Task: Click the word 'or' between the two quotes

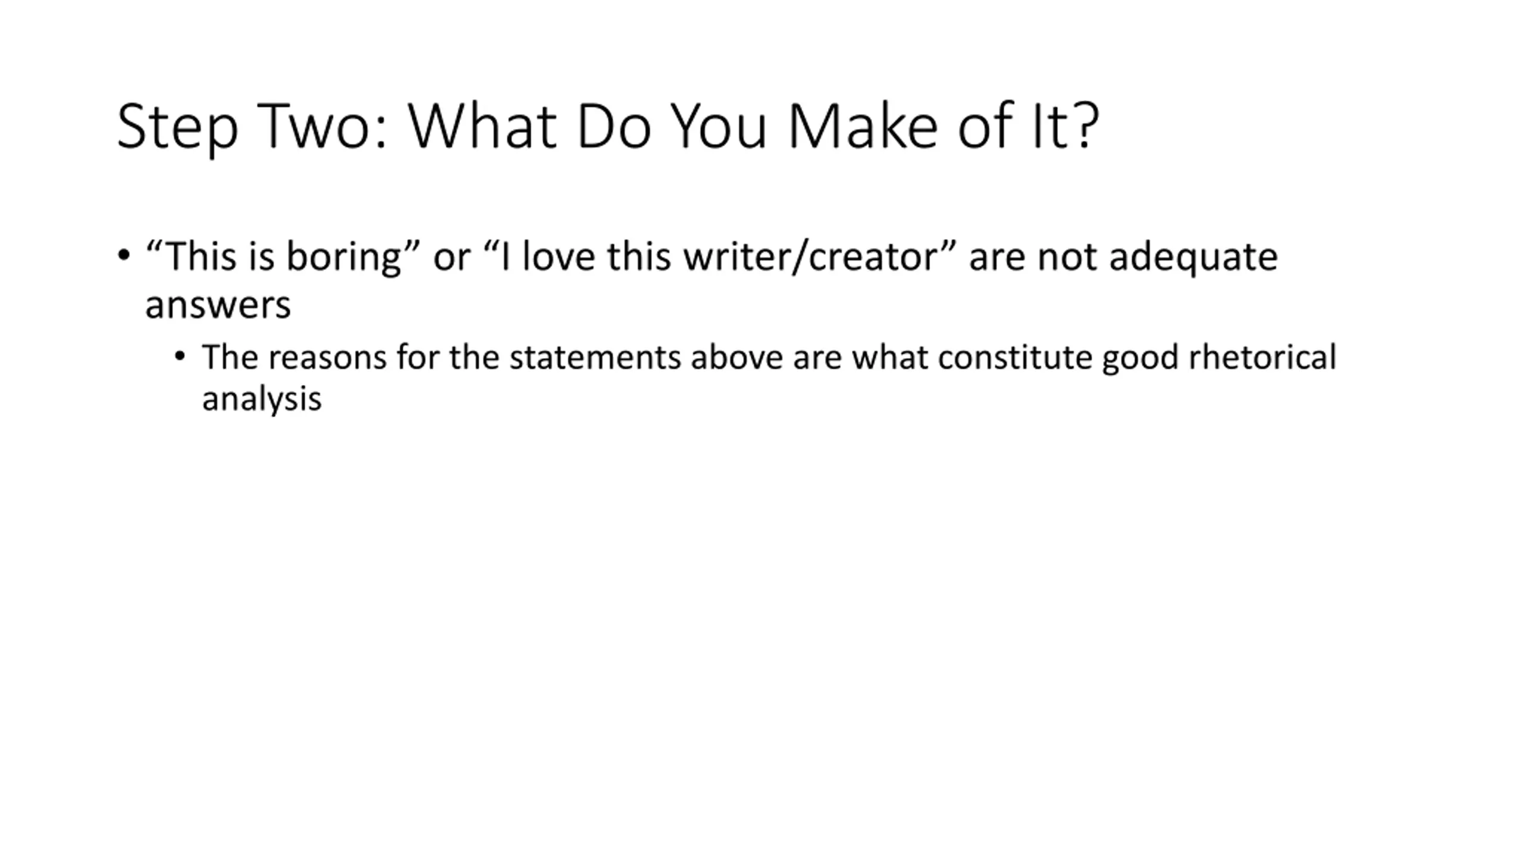Action: tap(452, 259)
